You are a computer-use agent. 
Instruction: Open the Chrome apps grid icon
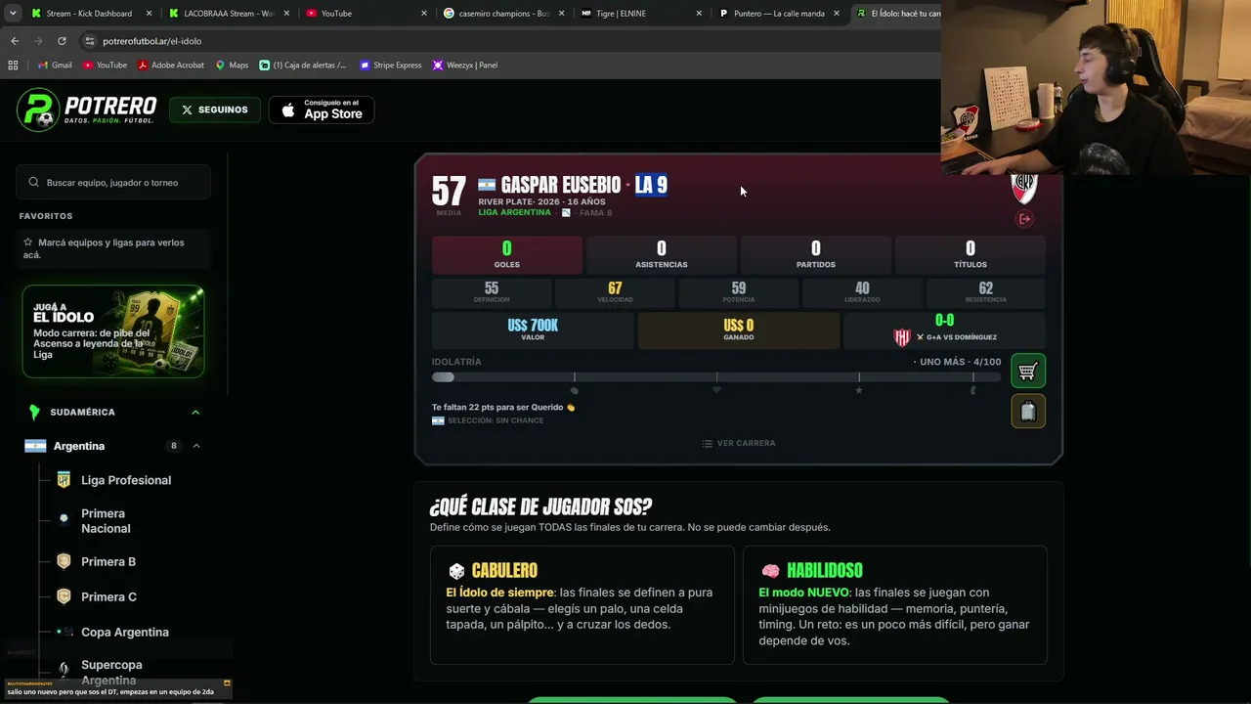(x=13, y=66)
